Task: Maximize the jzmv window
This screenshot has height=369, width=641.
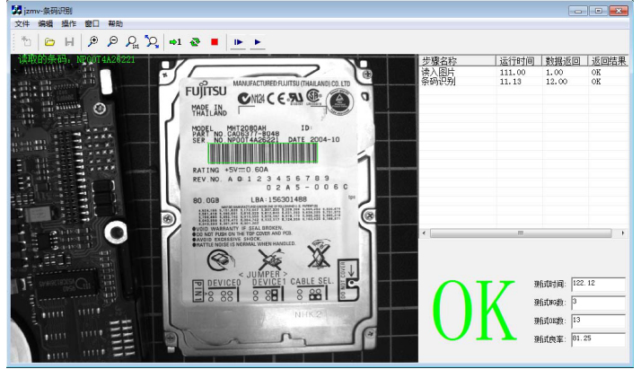Action: pos(599,11)
